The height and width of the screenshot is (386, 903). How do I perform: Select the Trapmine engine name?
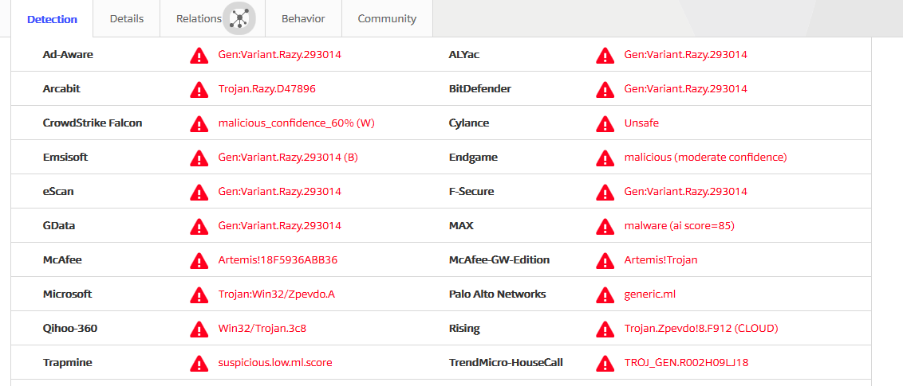pos(67,362)
